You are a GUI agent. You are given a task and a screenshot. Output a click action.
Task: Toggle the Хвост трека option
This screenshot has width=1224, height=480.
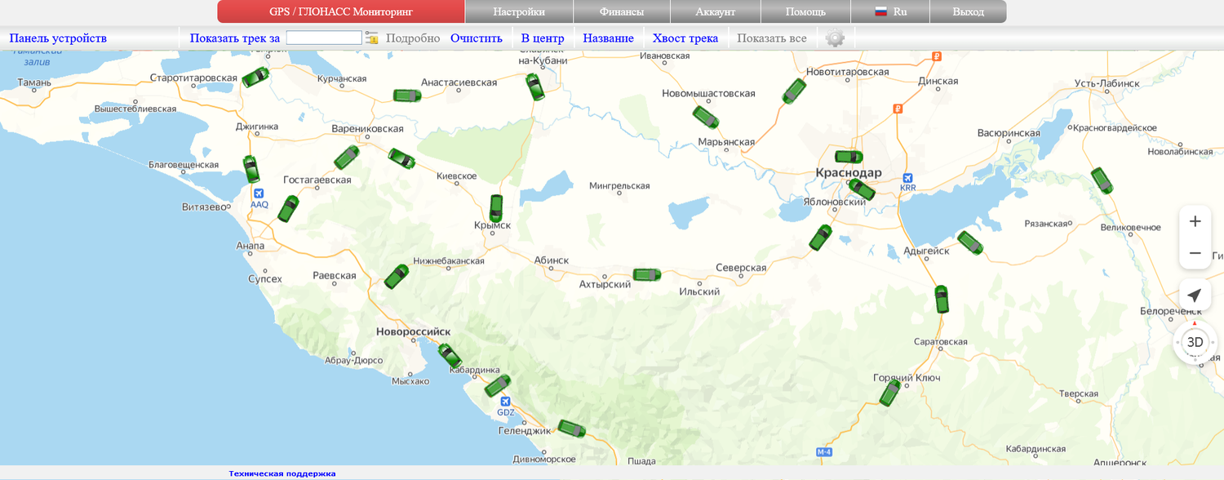pyautogui.click(x=685, y=38)
